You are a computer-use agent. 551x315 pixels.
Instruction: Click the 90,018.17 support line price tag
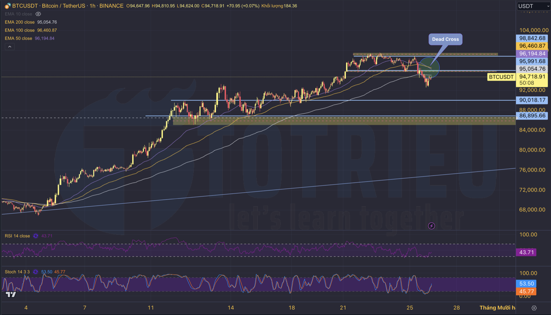[x=532, y=100]
